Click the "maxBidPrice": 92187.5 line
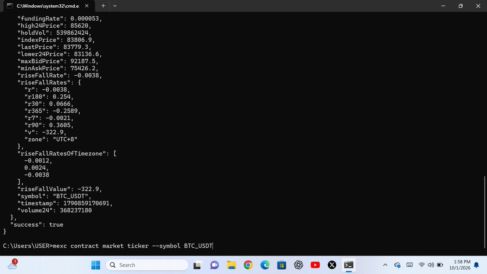The width and height of the screenshot is (487, 274). pos(58,61)
